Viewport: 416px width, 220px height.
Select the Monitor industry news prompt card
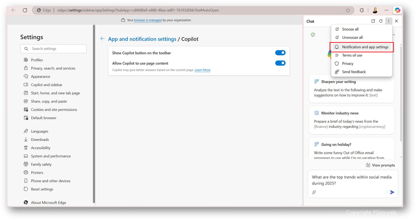[x=352, y=120]
